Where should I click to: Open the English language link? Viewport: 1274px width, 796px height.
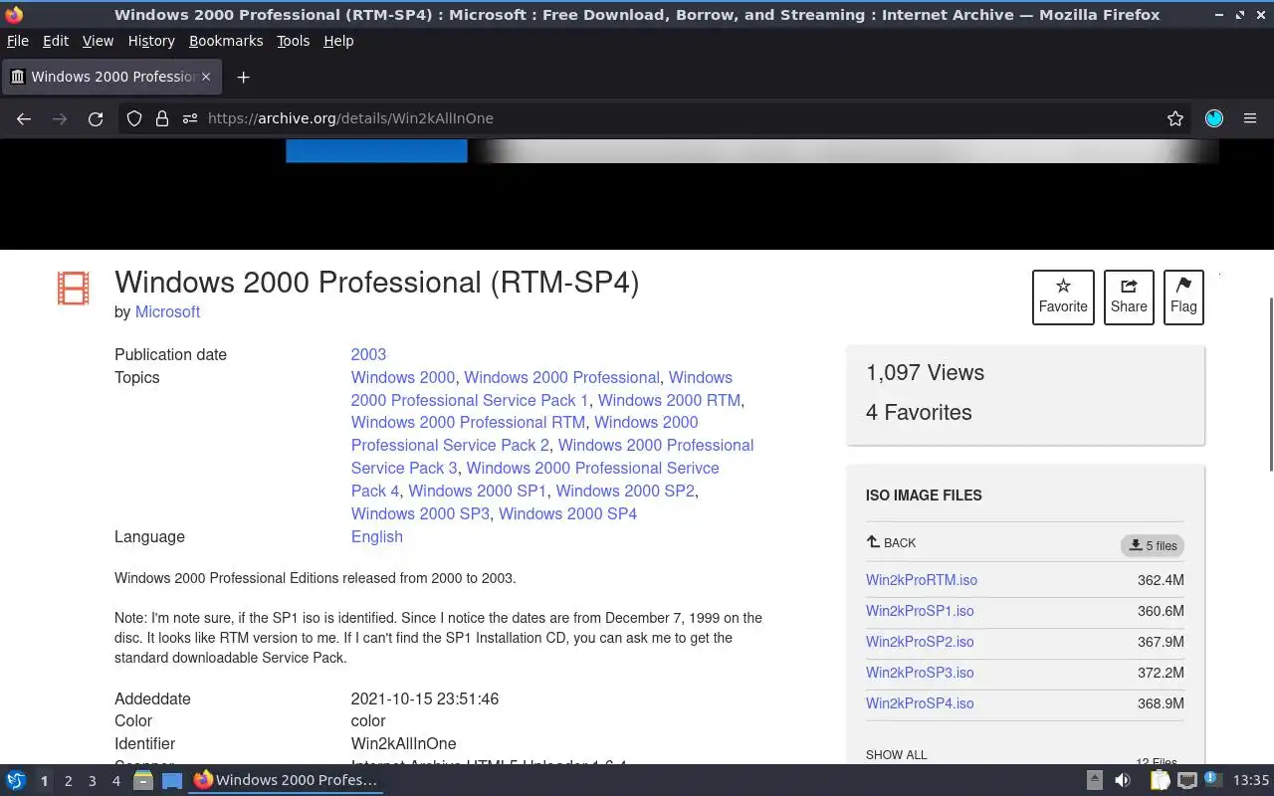(x=377, y=536)
